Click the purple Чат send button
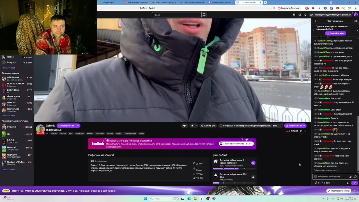359x202 pixels. 355,183
